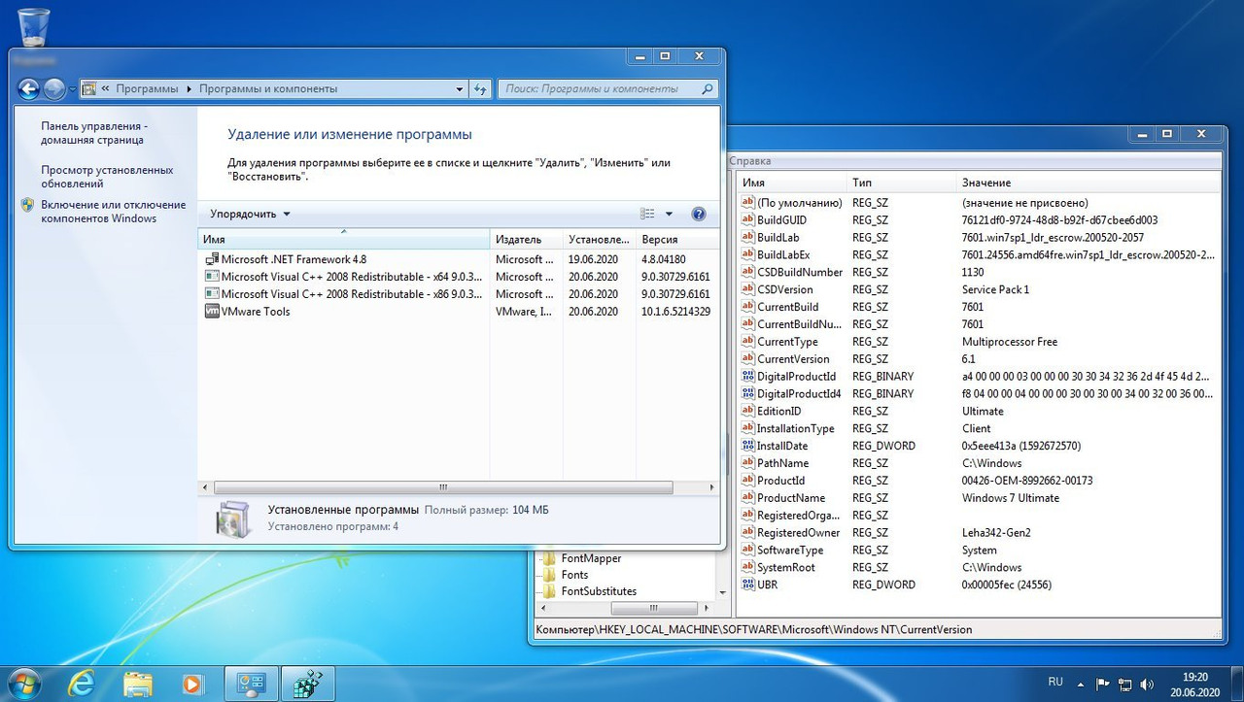
Task: Select the UBR DWORD value icon
Action: click(x=747, y=585)
